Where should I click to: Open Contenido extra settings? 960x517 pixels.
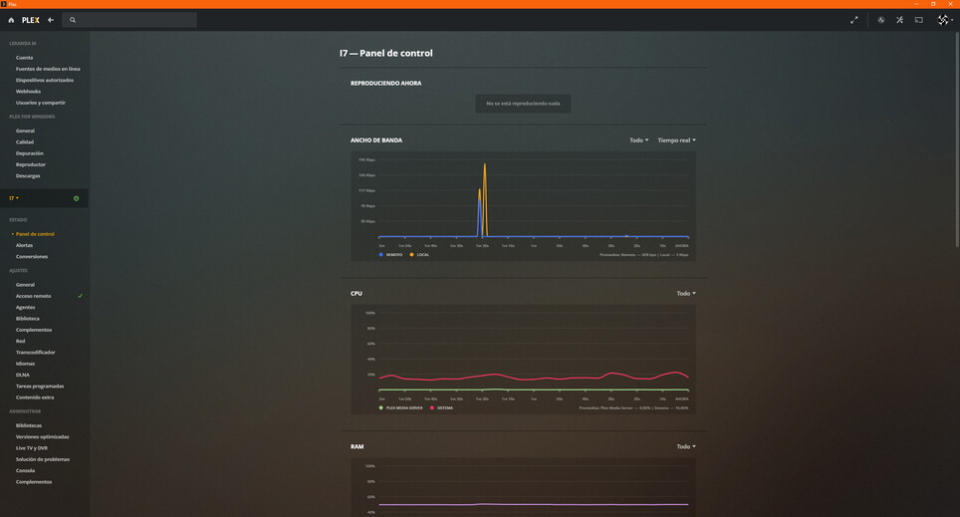[x=35, y=397]
